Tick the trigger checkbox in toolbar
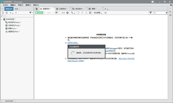Image resolution: width=173 pixels, height=103 pixels. (60, 13)
